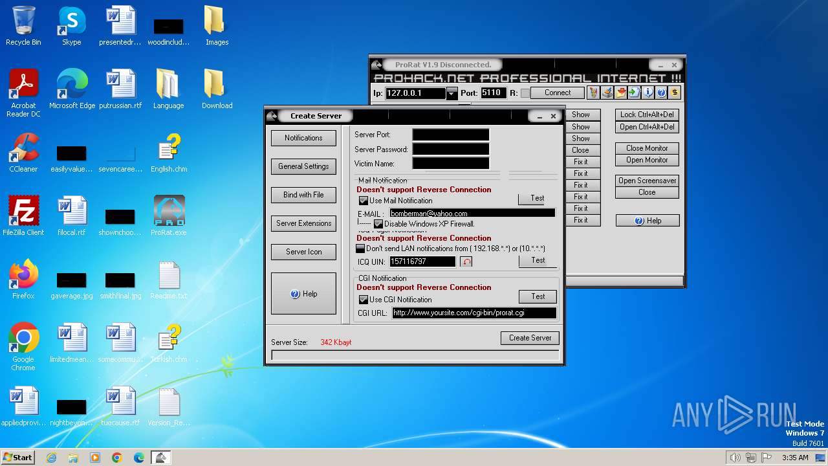The image size is (828, 466).
Task: Select the English.chm help file icon
Action: [x=169, y=153]
